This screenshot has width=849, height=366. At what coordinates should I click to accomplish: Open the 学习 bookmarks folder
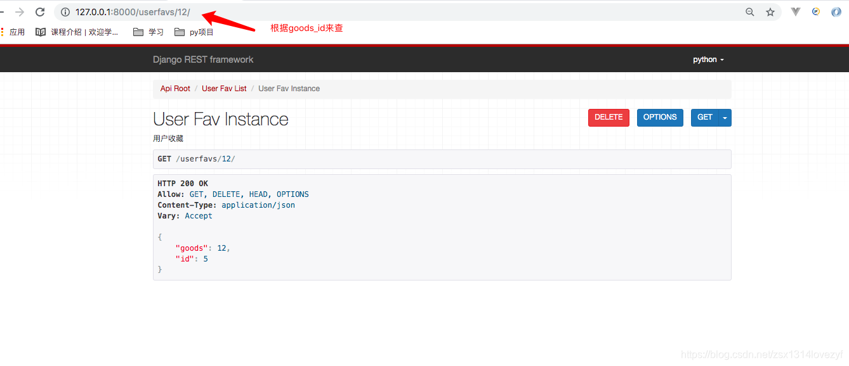tap(148, 32)
